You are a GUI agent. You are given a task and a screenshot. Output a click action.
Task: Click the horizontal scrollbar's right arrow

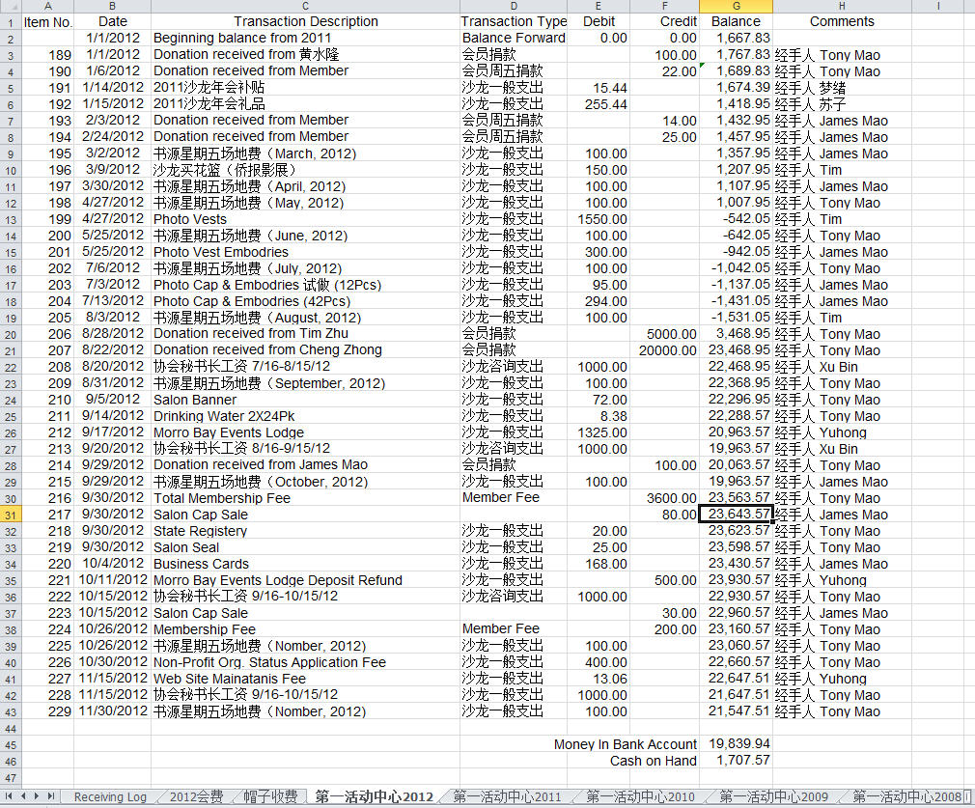coord(972,797)
